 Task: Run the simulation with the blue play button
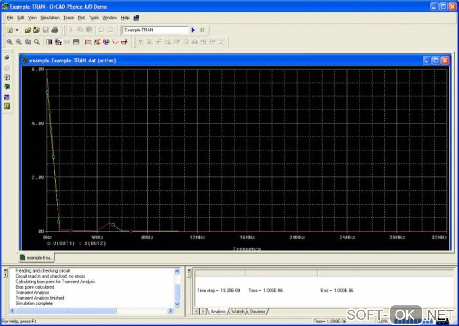(193, 30)
